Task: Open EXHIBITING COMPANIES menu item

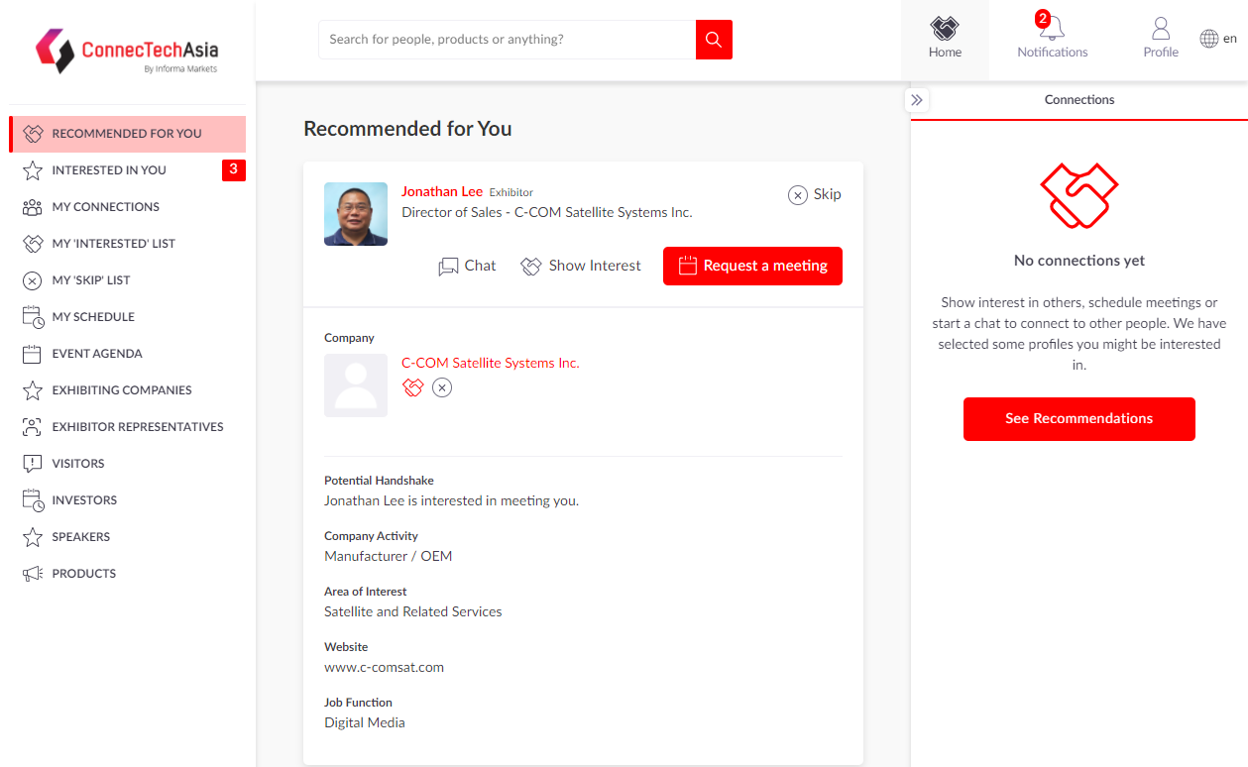Action: (x=127, y=390)
